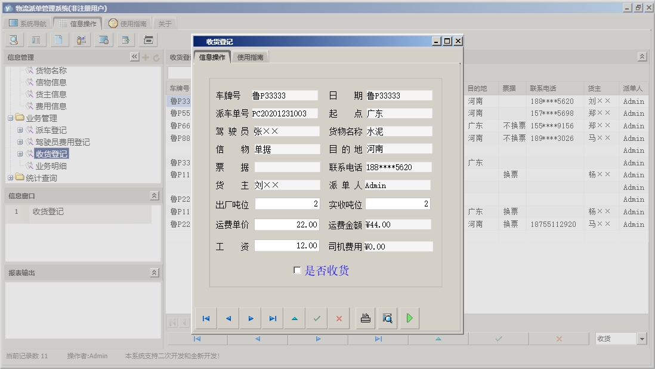Open the 系统导航 tab
This screenshot has width=655, height=369.
click(x=27, y=23)
